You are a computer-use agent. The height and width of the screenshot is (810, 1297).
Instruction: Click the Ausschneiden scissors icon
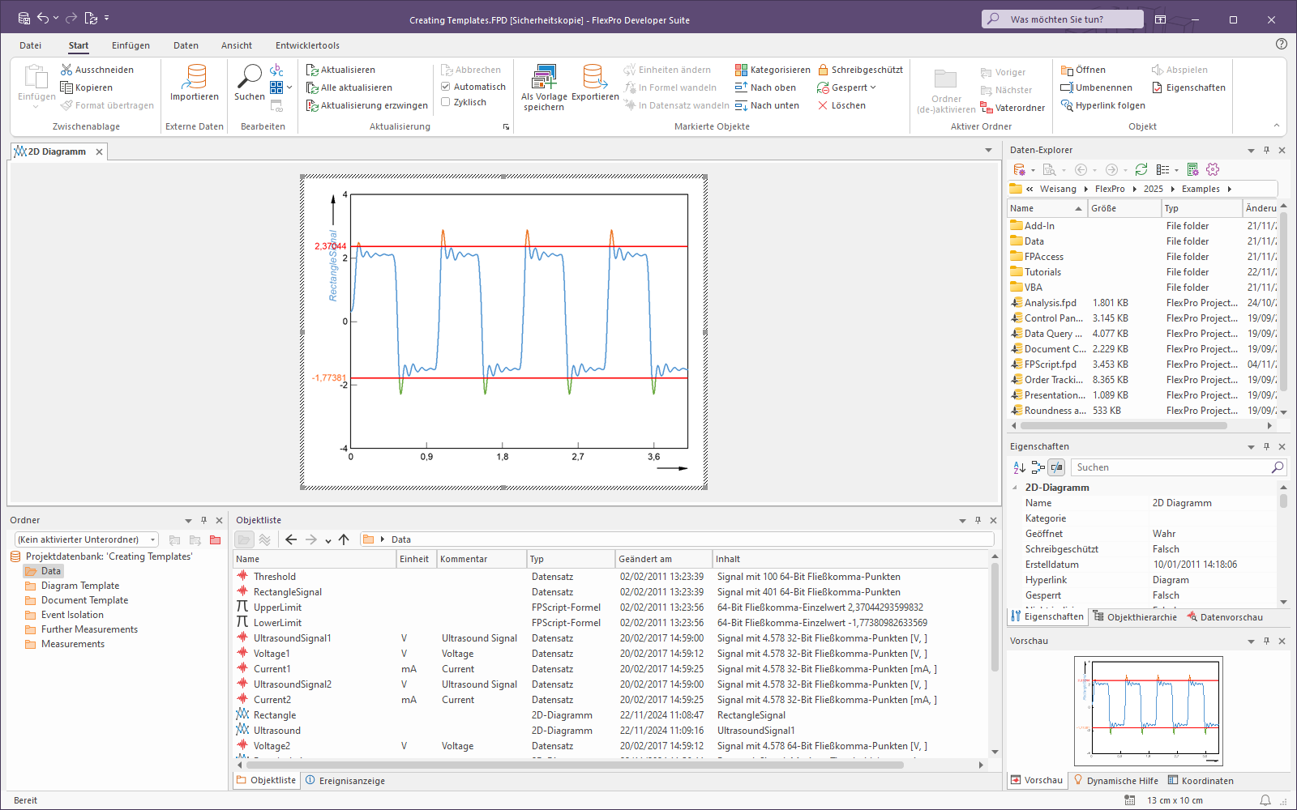[66, 70]
